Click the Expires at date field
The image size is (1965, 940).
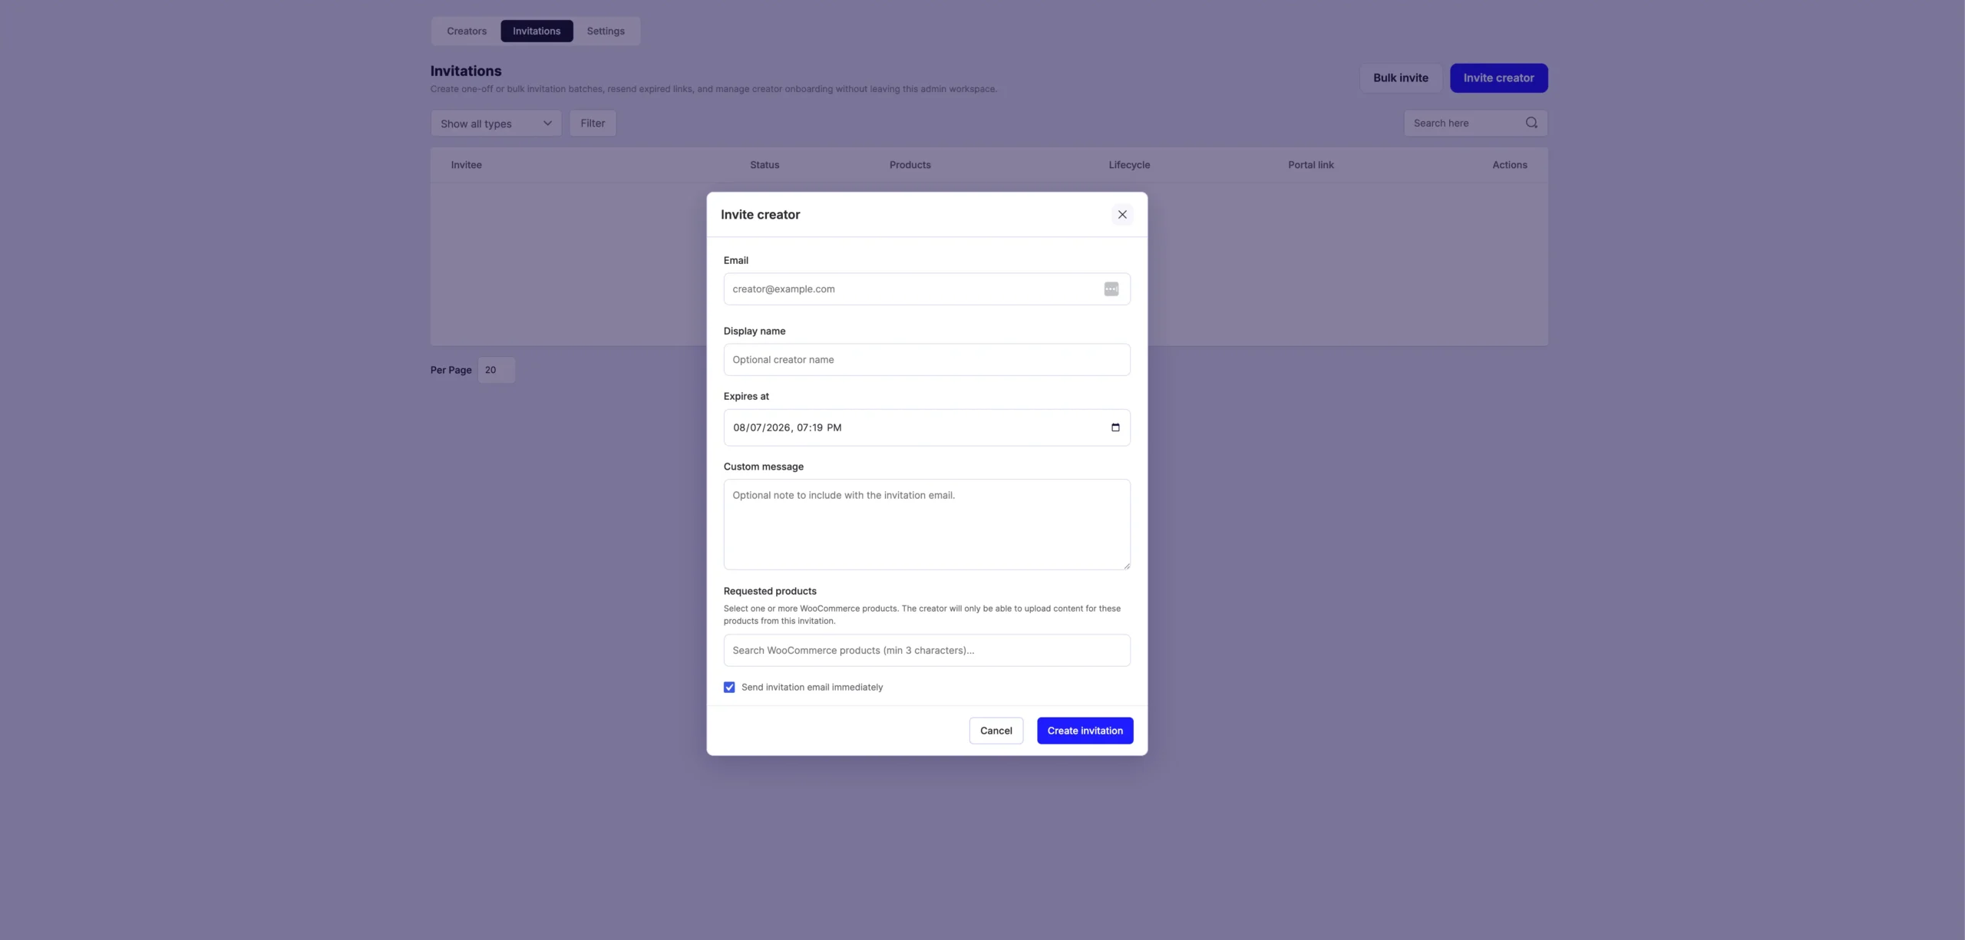926,427
